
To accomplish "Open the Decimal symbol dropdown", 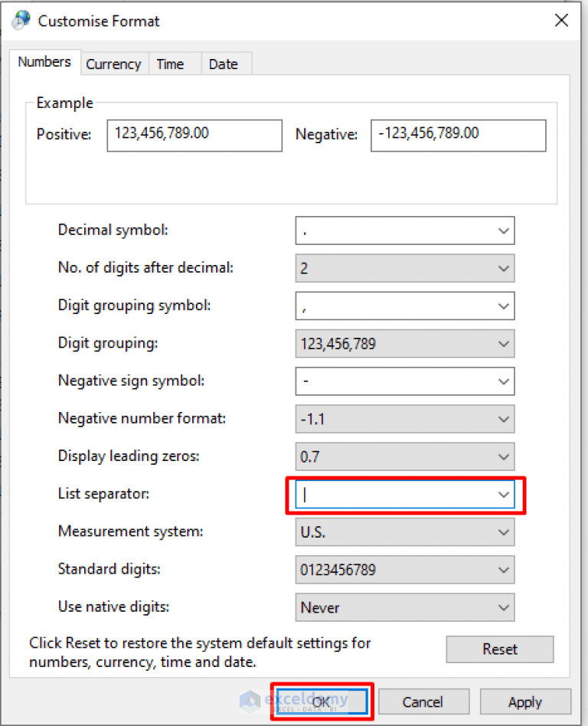I will tap(405, 231).
